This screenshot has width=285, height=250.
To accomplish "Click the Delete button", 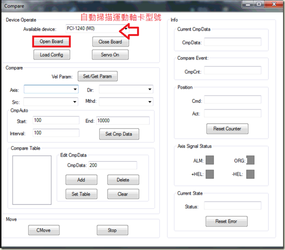I will click(x=123, y=180).
